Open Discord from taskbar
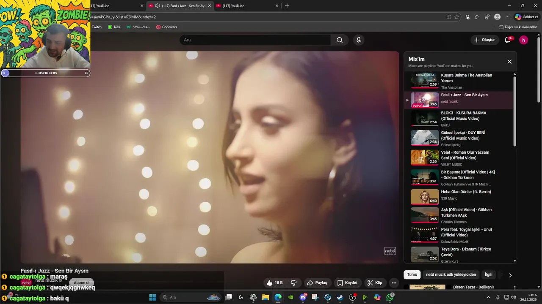Image resolution: width=542 pixels, height=304 pixels. click(x=303, y=297)
